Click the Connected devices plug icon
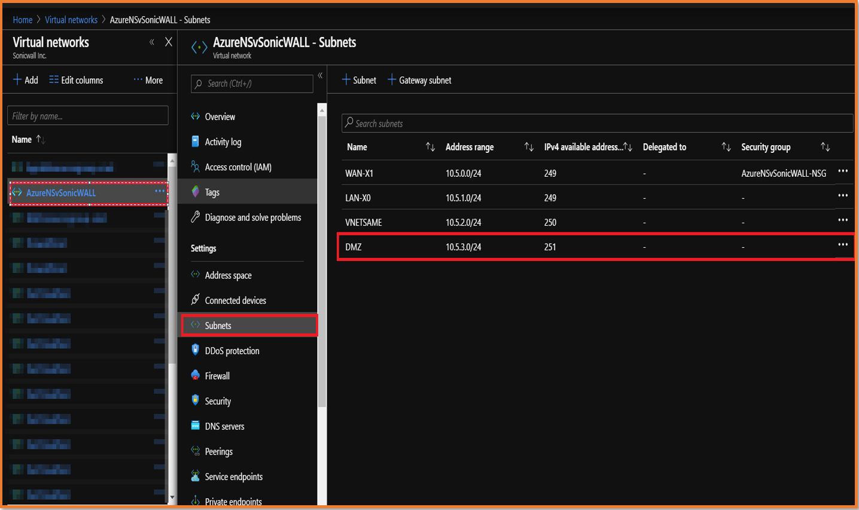 pyautogui.click(x=195, y=300)
